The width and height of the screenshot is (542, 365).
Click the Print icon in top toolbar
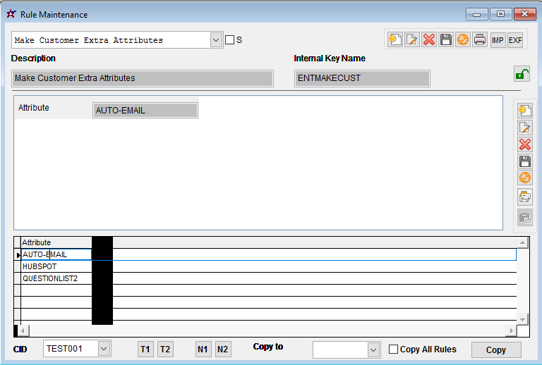(x=480, y=40)
